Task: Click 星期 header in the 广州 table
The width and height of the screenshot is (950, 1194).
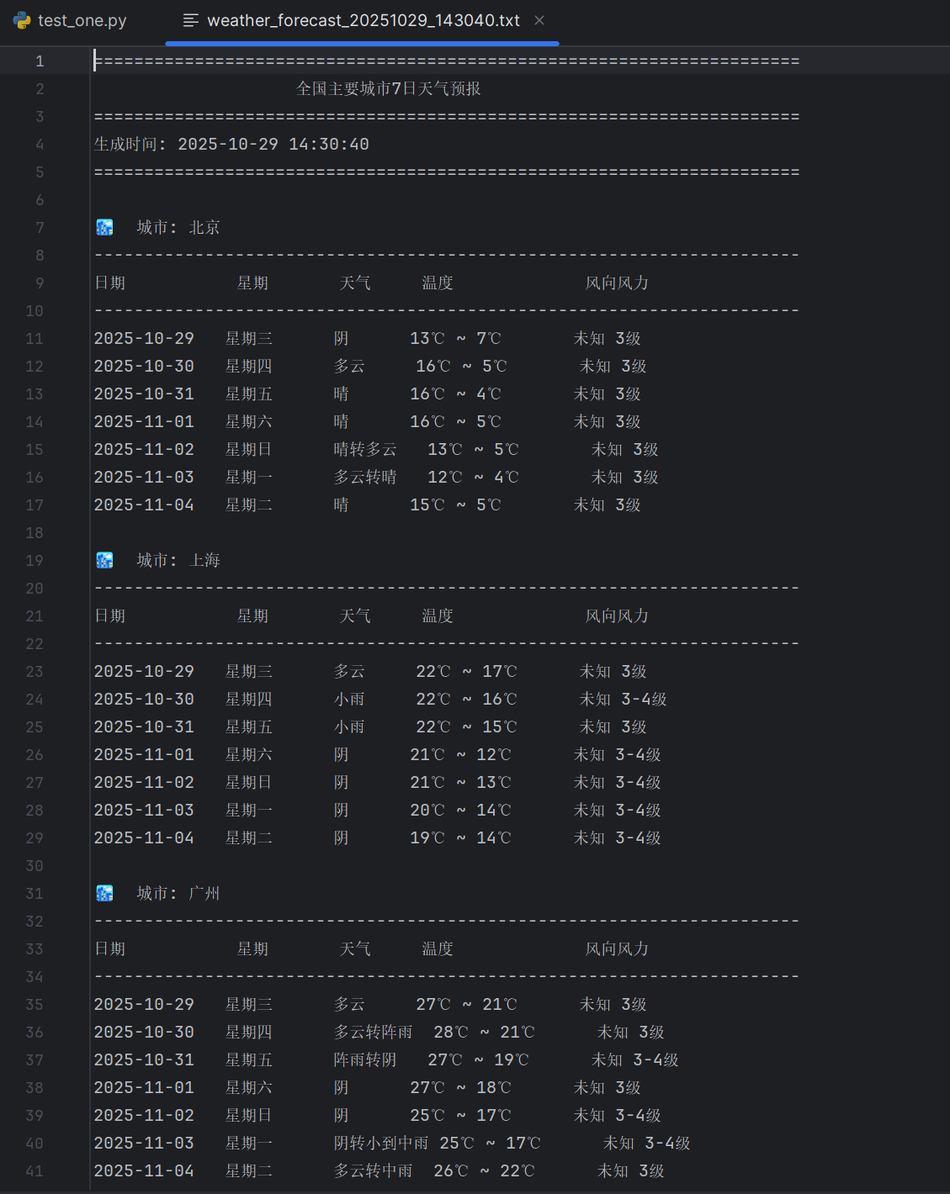Action: pyautogui.click(x=252, y=948)
